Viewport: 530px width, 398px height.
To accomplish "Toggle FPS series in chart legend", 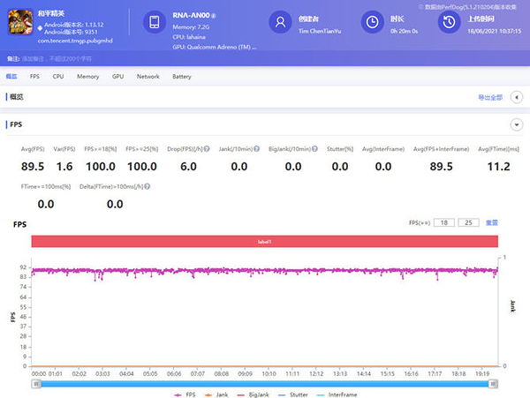I will pyautogui.click(x=188, y=394).
